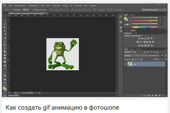Switch to the Стили tab
Image resolution: width=170 pixels, height=113 pixels.
(x=135, y=33)
